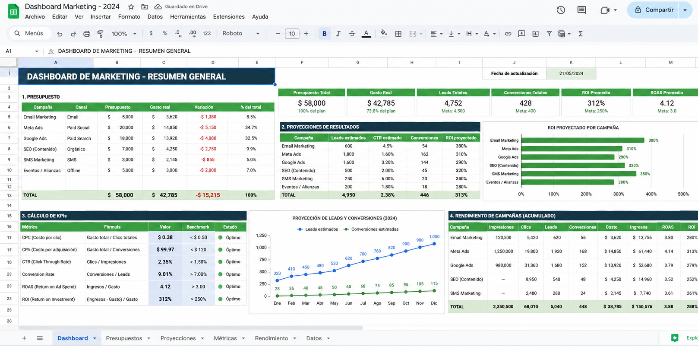Insert a chart using toolbar icon

[535, 34]
